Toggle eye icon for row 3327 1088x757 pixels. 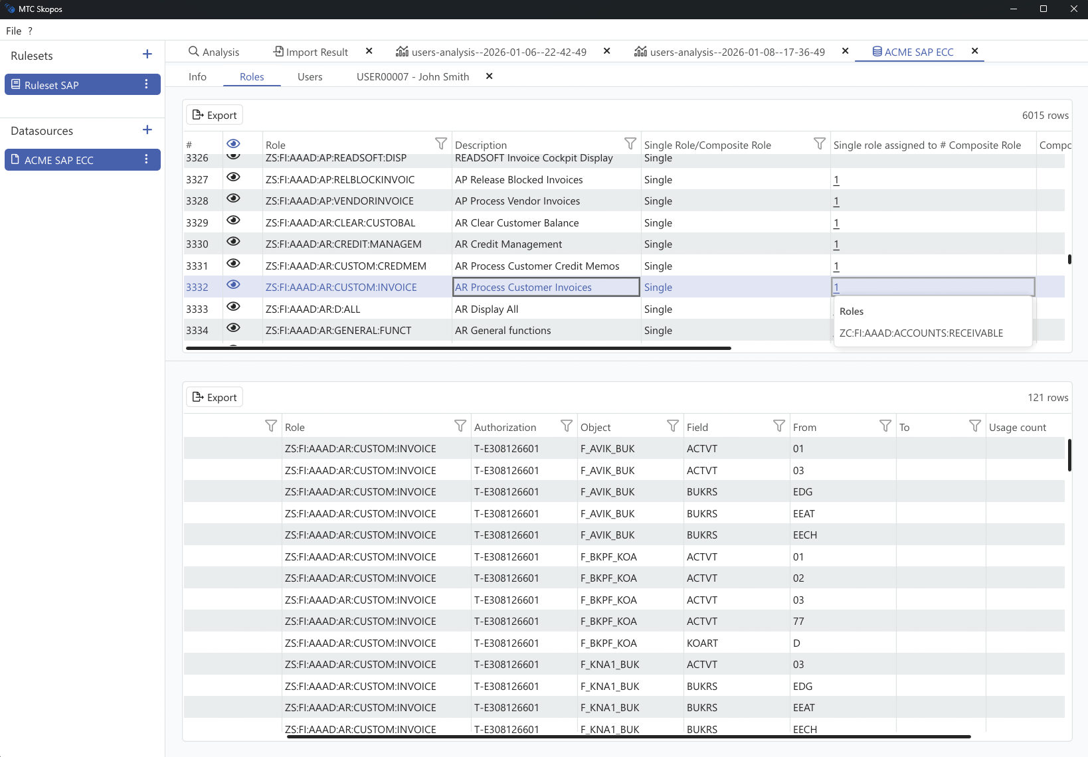click(233, 177)
